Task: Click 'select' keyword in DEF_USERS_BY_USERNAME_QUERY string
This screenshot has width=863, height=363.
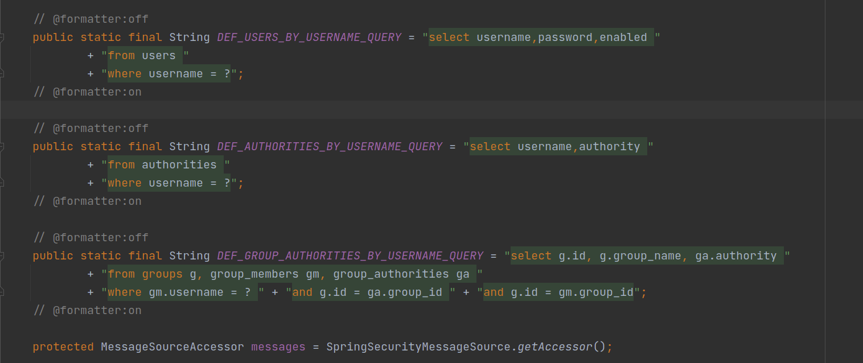Action: pyautogui.click(x=449, y=38)
